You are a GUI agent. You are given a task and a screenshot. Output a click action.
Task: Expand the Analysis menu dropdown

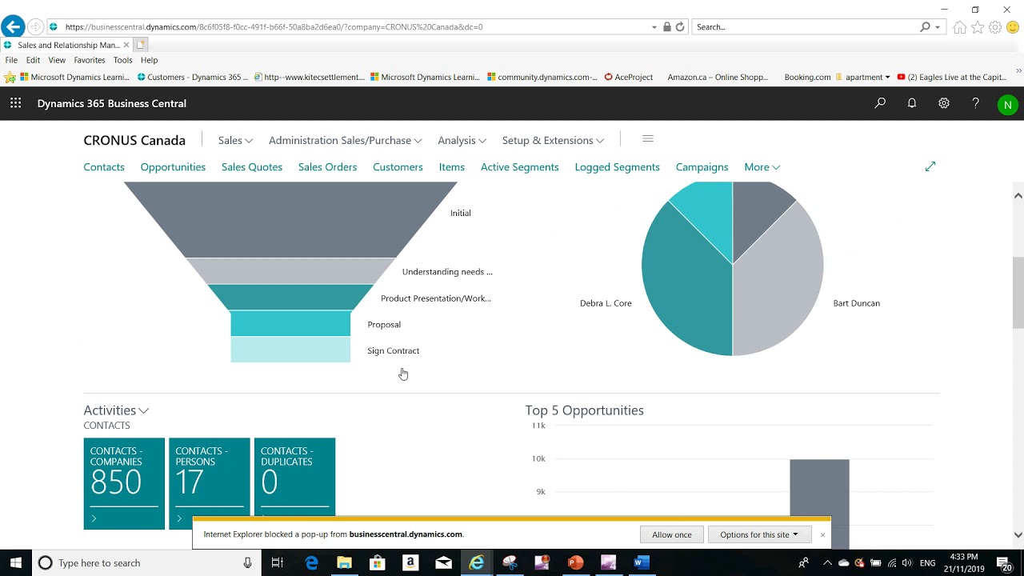[462, 140]
